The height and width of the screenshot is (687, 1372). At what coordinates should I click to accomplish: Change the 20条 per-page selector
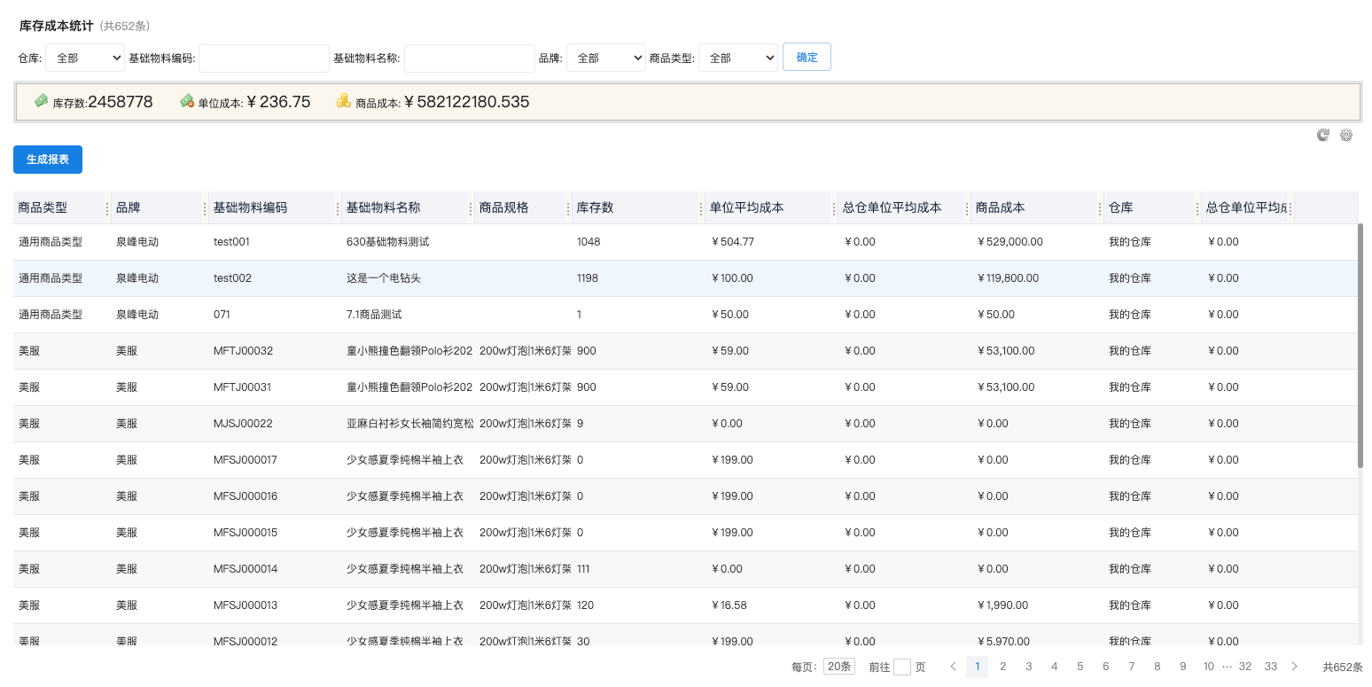838,667
